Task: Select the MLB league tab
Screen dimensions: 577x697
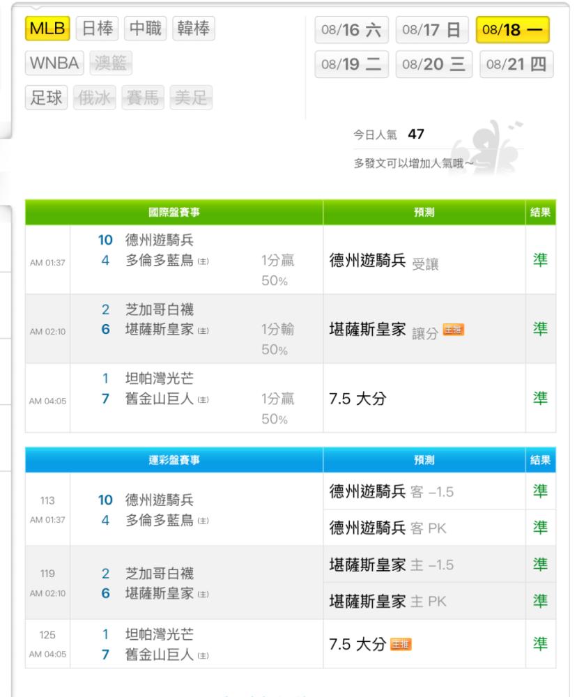Action: coord(47,29)
